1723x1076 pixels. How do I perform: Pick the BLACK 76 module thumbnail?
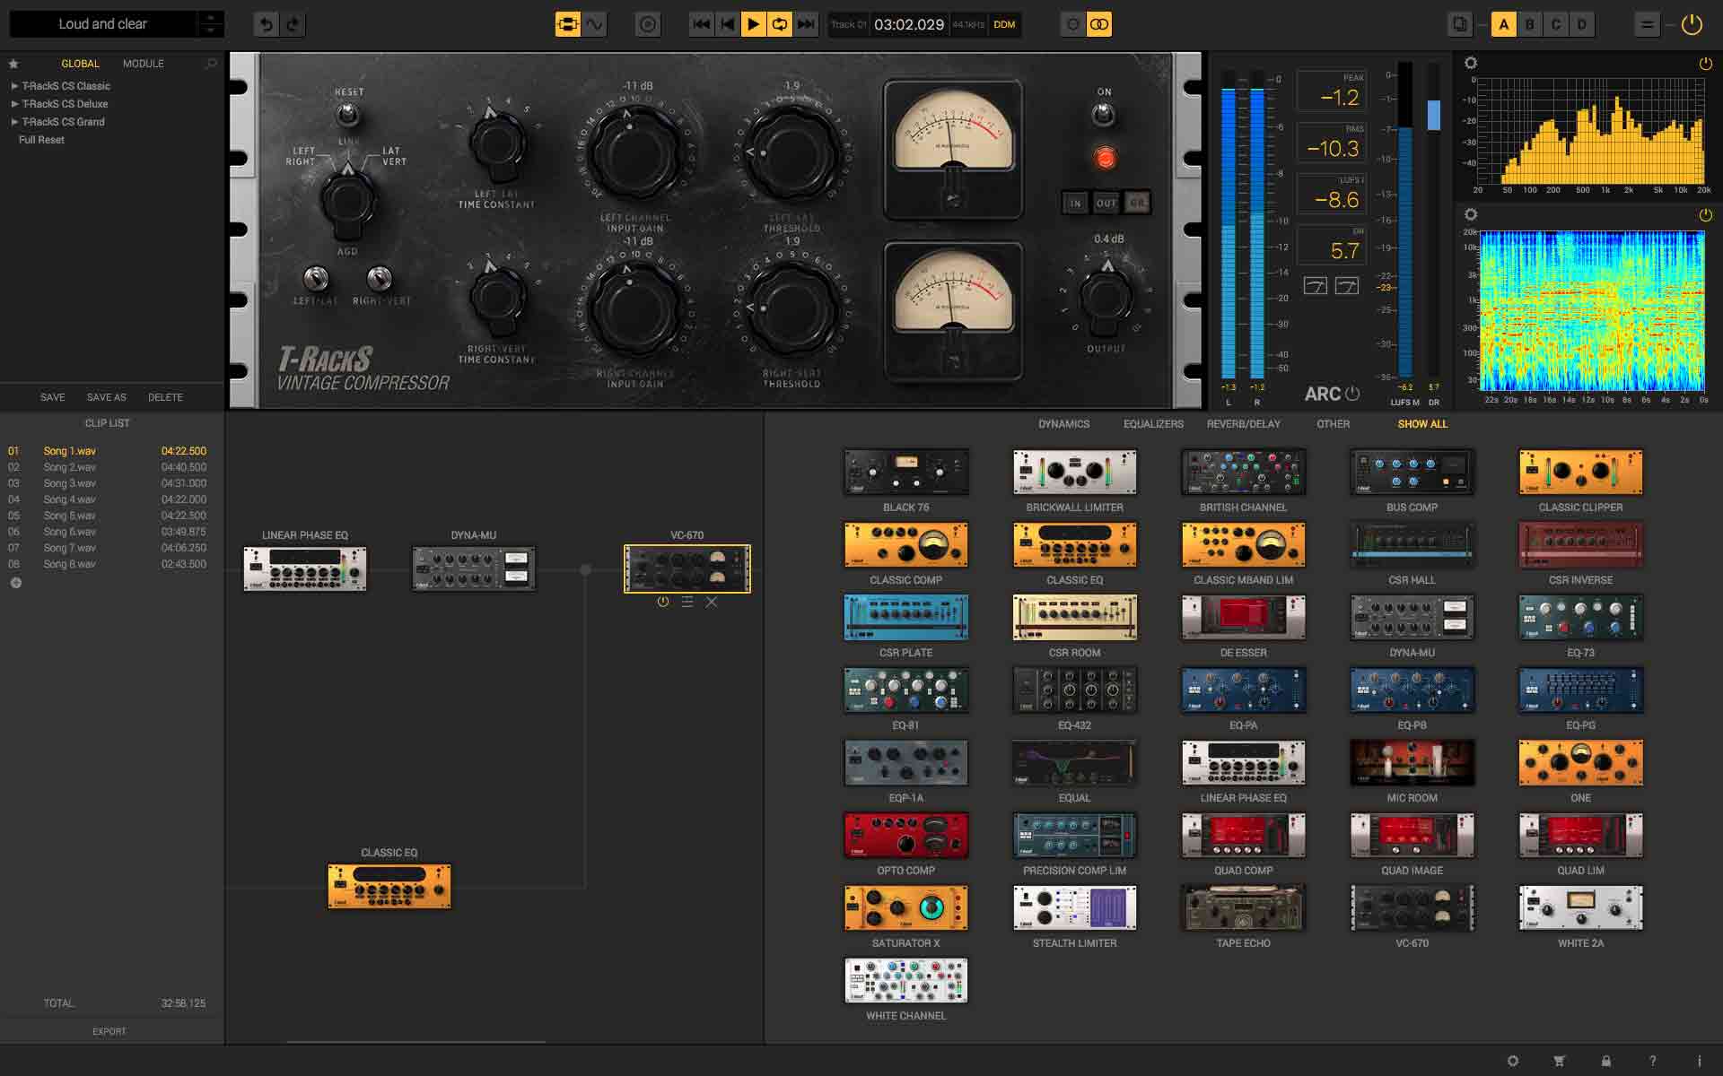point(906,473)
